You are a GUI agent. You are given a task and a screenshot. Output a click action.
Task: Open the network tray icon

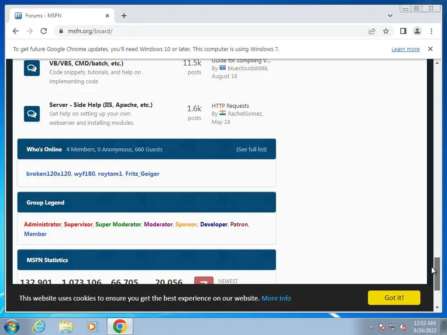pyautogui.click(x=392, y=327)
